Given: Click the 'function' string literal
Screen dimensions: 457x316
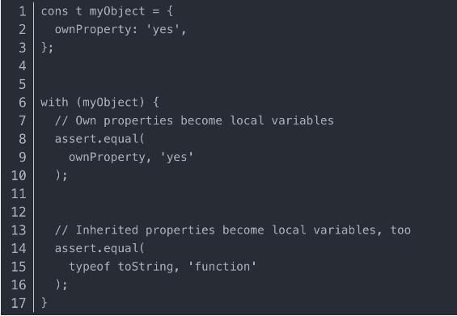Looking at the screenshot, I should [222, 267].
